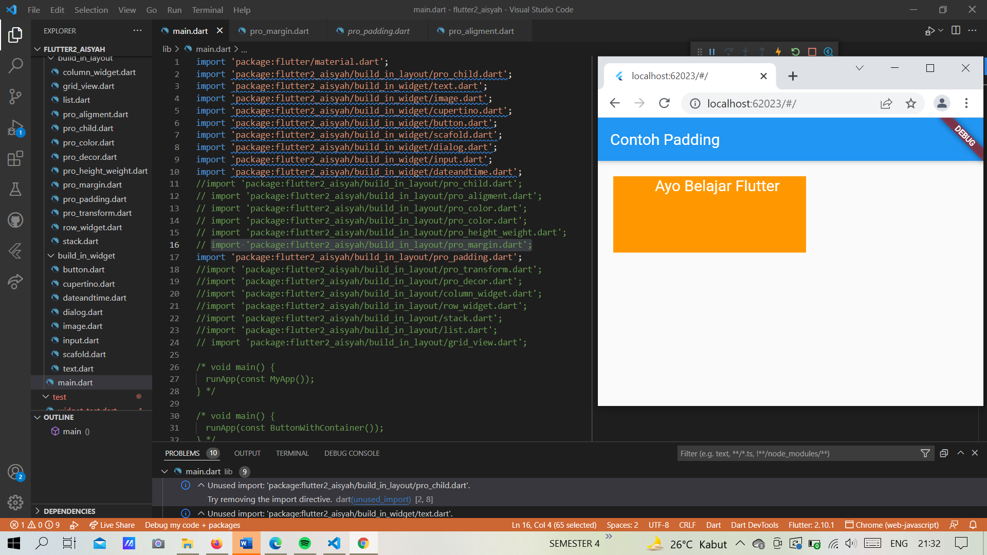This screenshot has width=987, height=555.
Task: Restart the debug session
Action: point(795,52)
